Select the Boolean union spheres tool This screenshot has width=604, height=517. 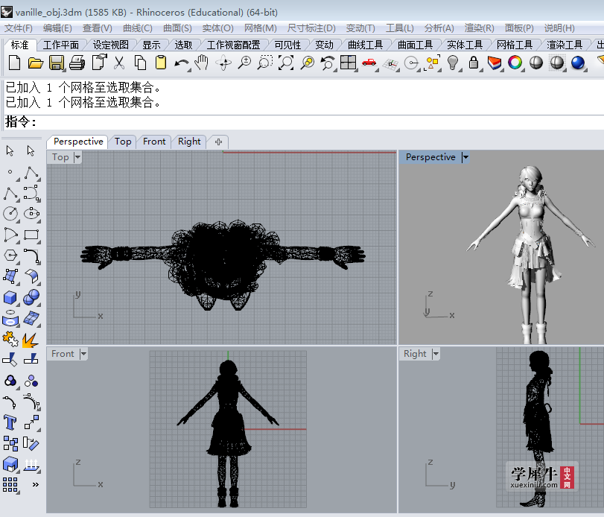(x=31, y=297)
